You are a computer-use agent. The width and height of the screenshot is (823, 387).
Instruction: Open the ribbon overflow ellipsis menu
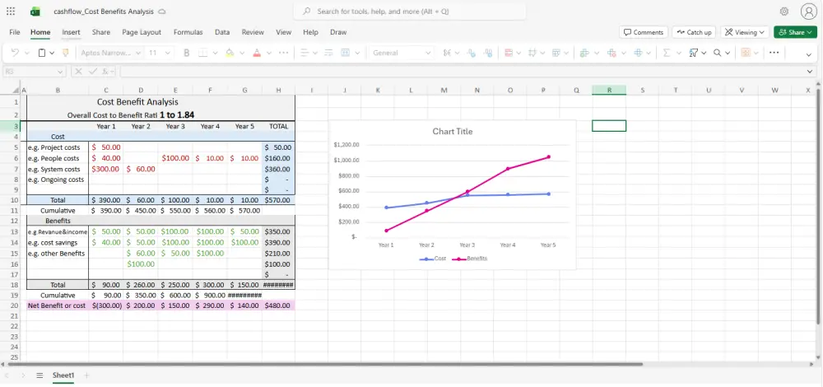(774, 53)
